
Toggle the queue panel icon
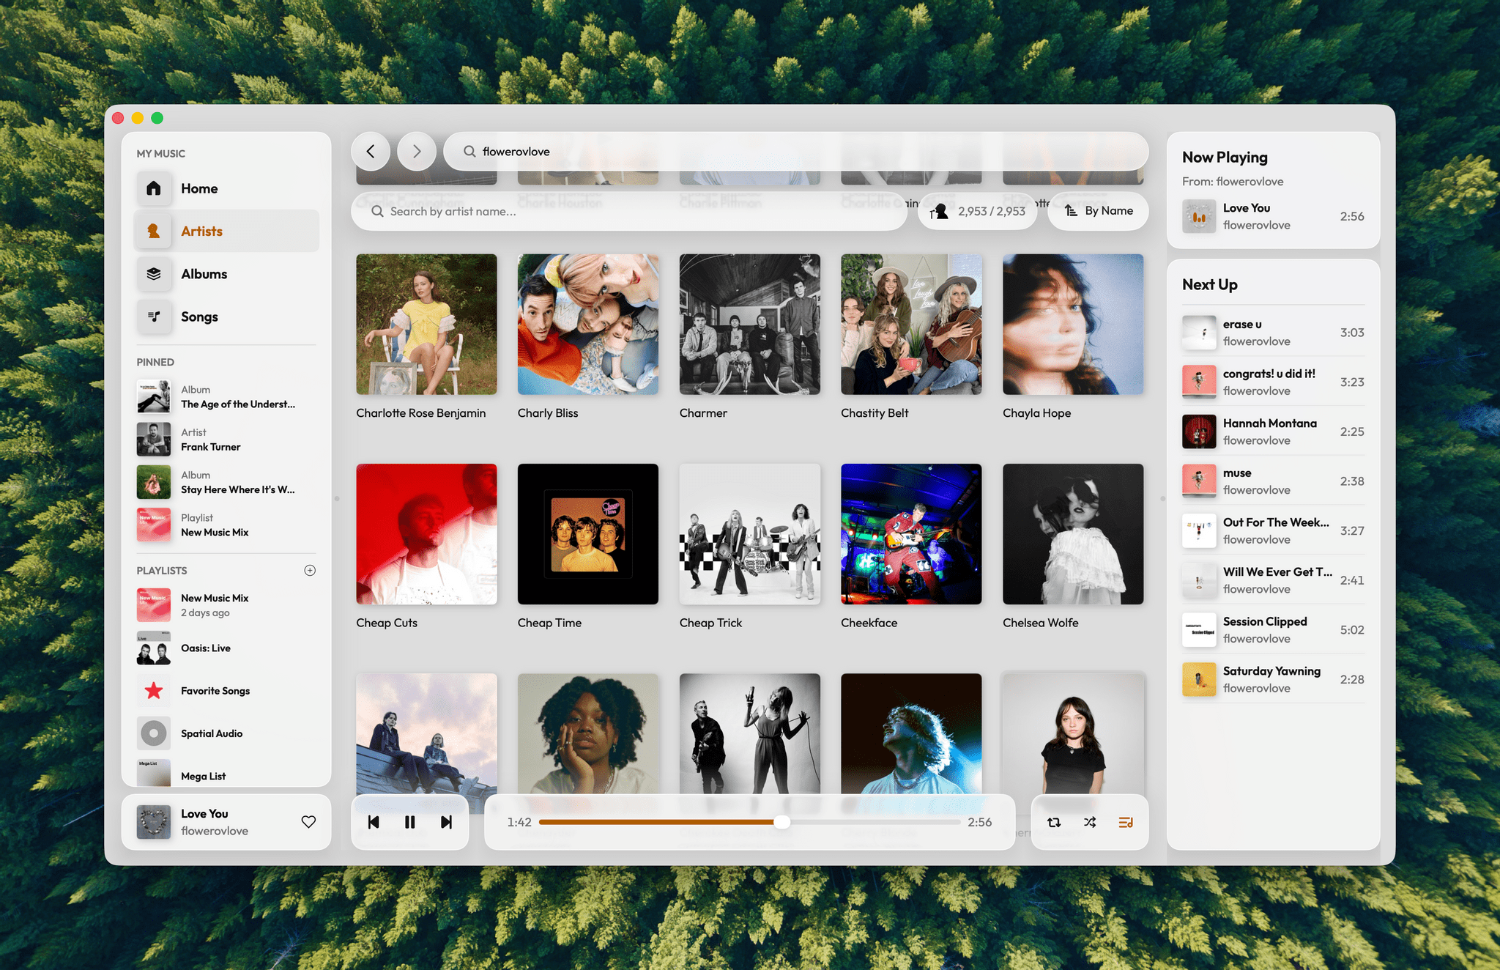pyautogui.click(x=1126, y=822)
